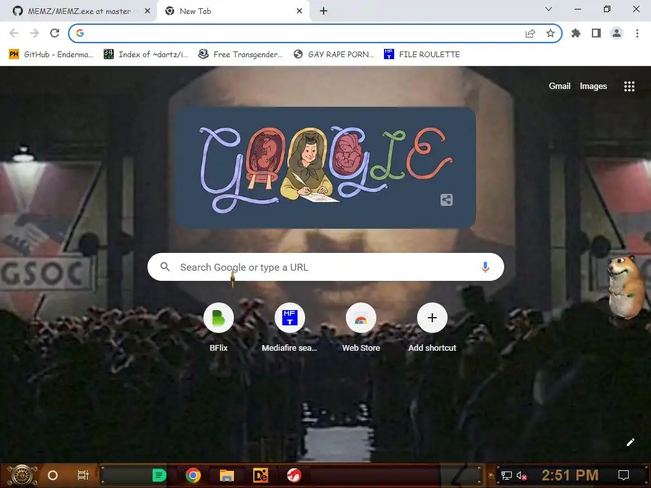
Task: Open the notification center icon
Action: coord(624,475)
